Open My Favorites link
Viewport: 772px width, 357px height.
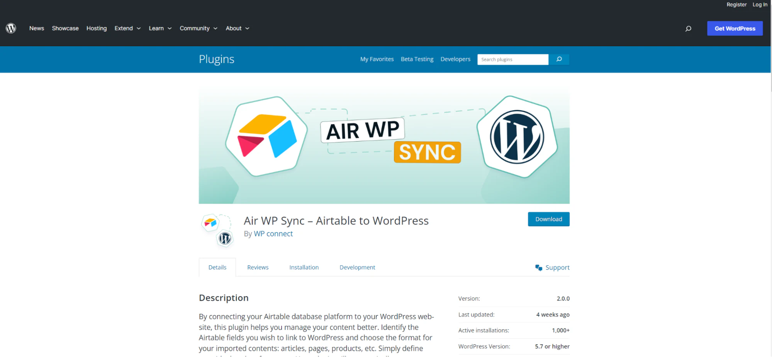click(377, 59)
